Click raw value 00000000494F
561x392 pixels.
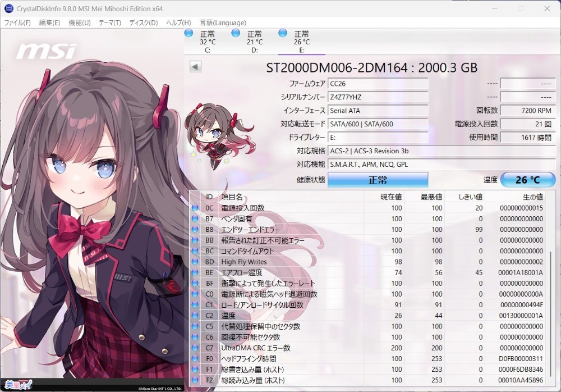521,304
